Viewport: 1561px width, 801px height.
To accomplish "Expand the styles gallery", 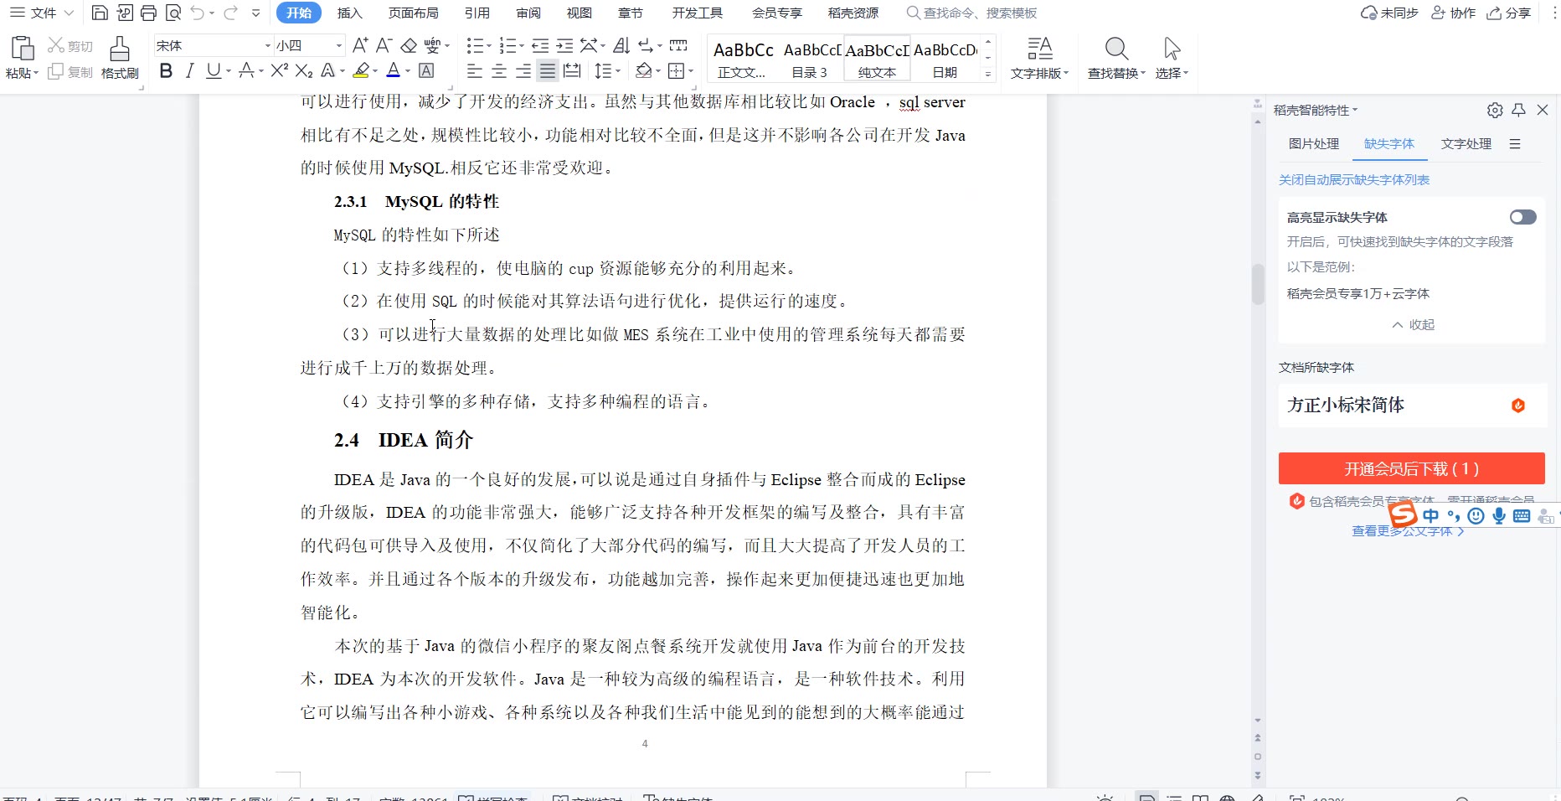I will click(x=988, y=74).
